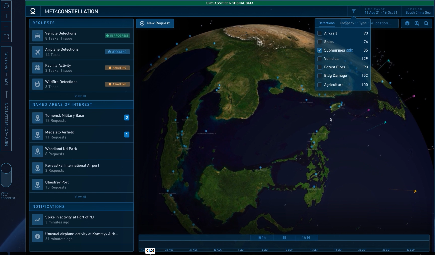Image resolution: width=435 pixels, height=255 pixels.
Task: Switch to the Company filter tab
Action: [347, 23]
